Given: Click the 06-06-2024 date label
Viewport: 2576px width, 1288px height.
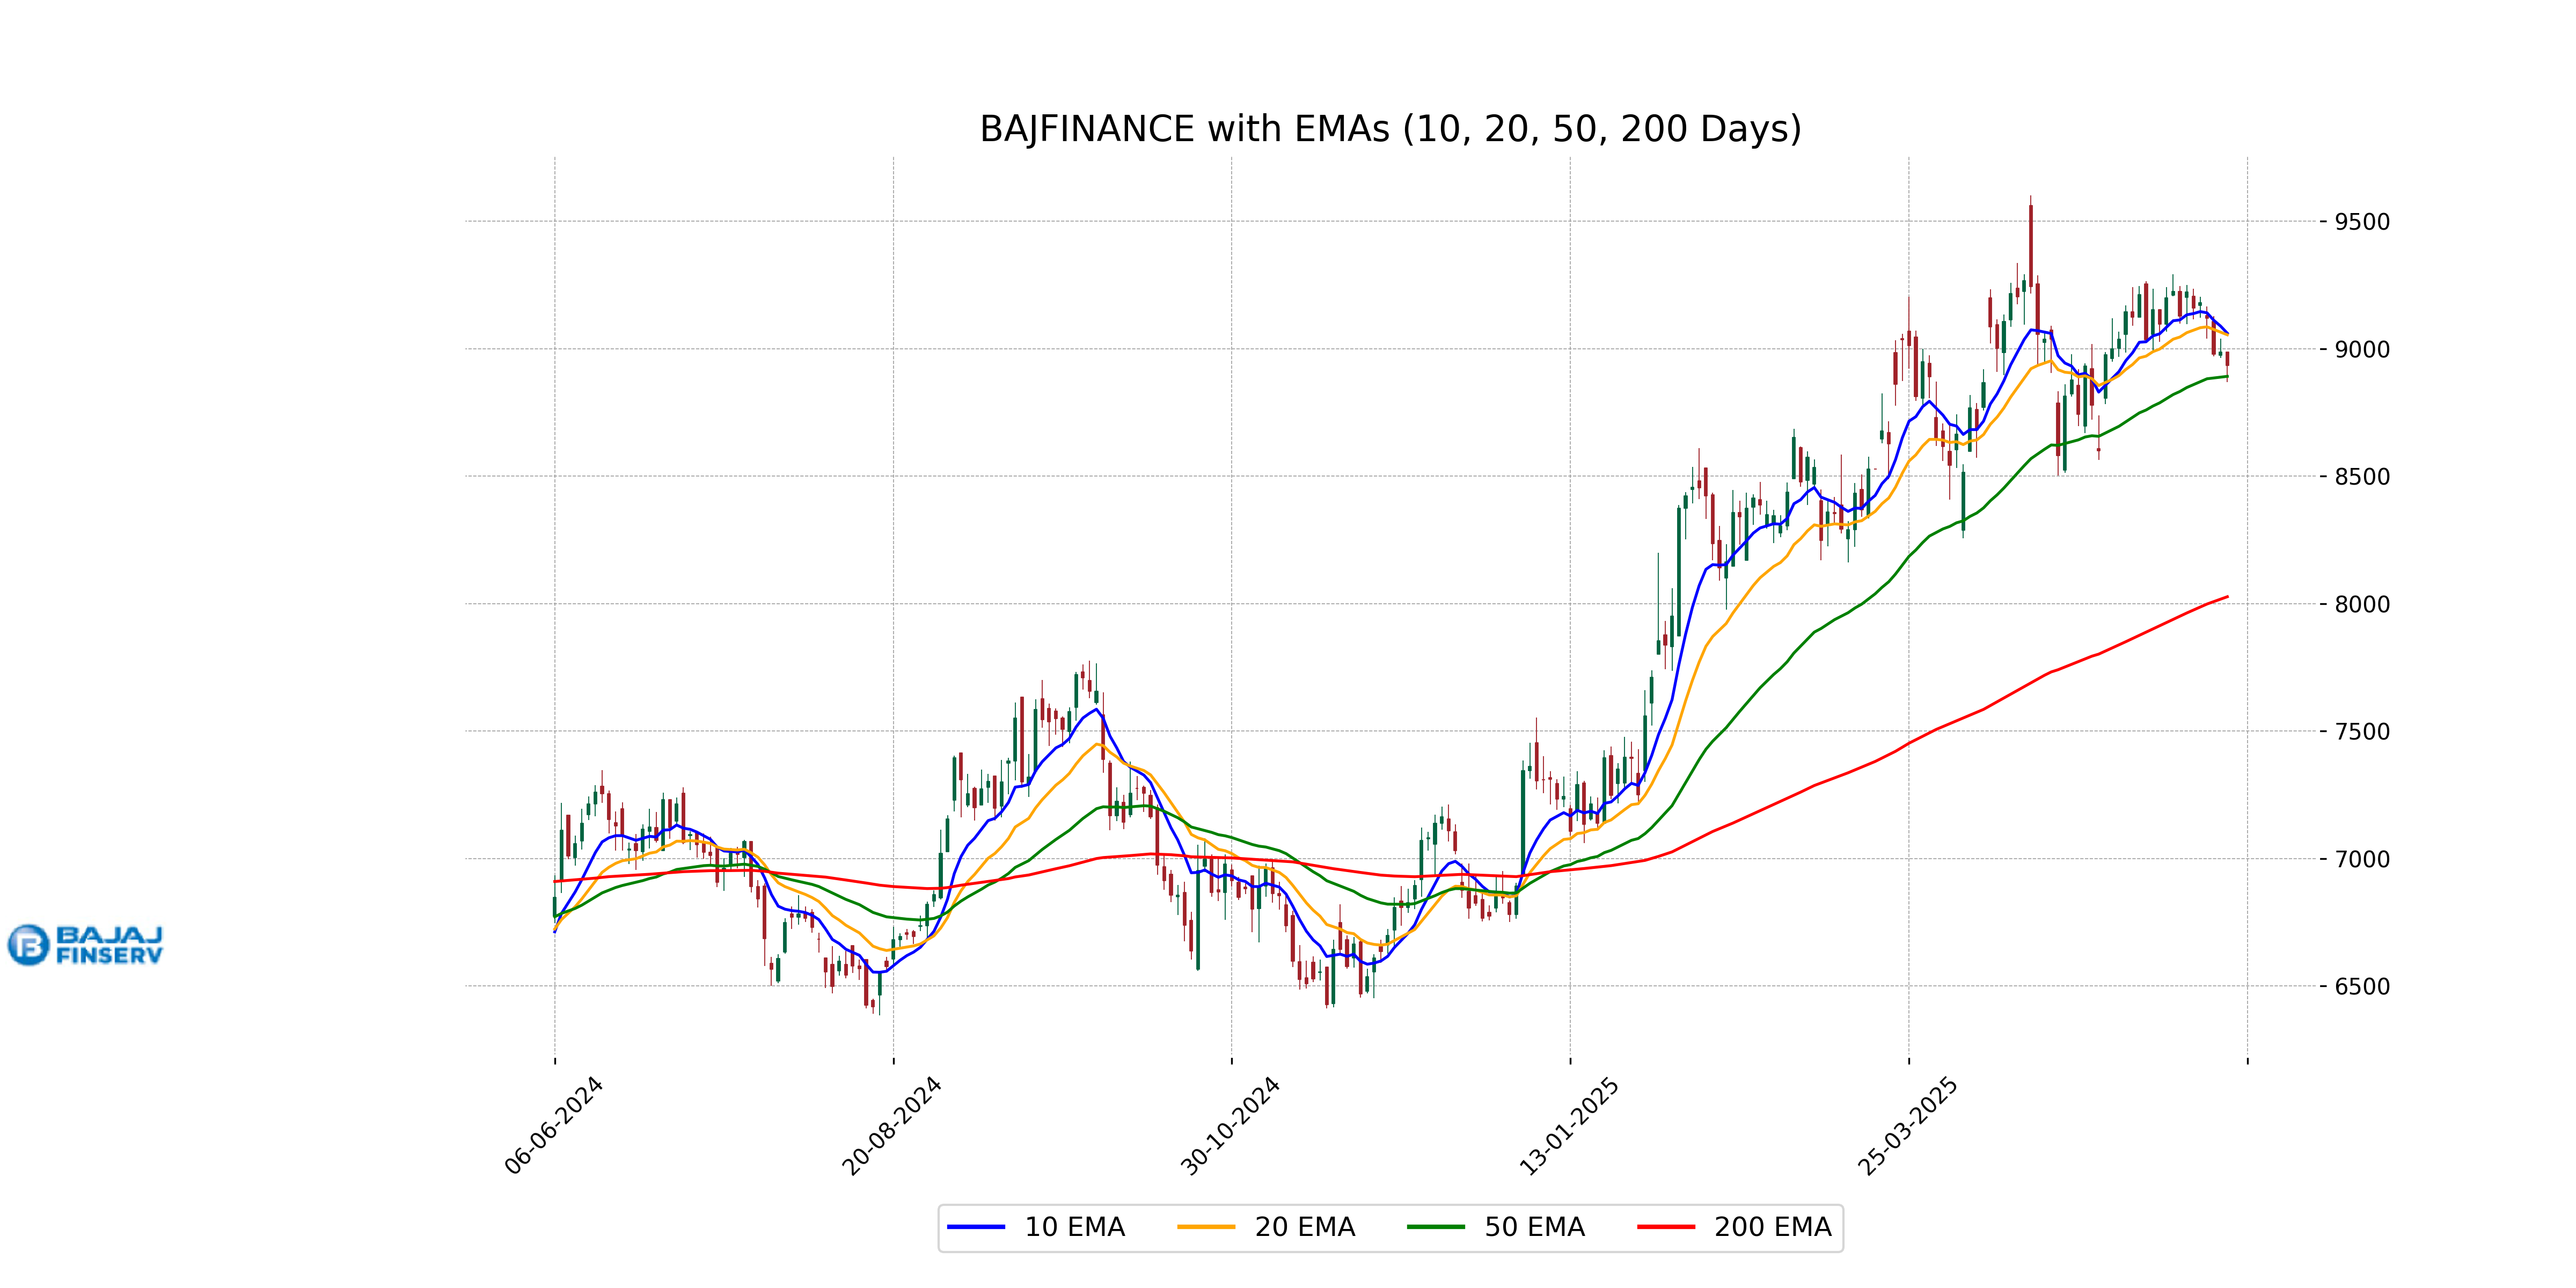Looking at the screenshot, I should pyautogui.click(x=553, y=1126).
